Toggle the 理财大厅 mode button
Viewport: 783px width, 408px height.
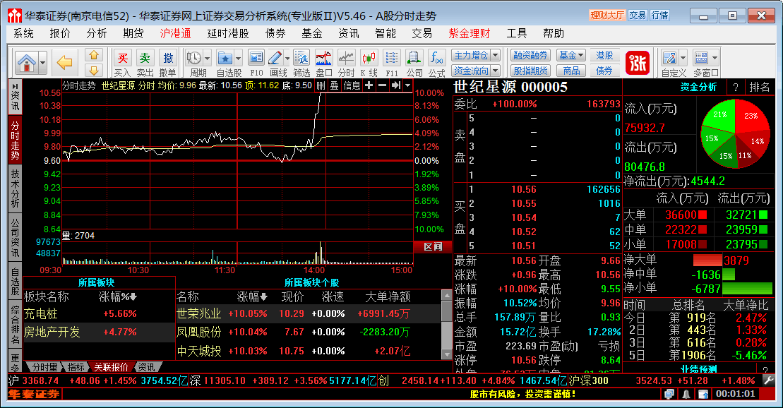(x=606, y=16)
